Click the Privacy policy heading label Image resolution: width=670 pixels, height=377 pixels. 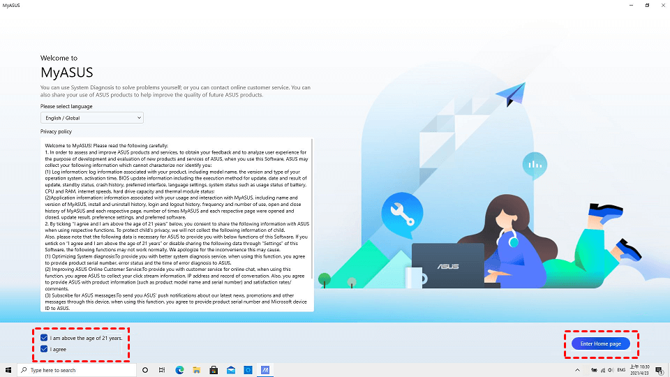[56, 132]
